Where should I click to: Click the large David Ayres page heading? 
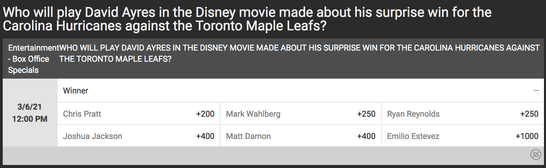247,19
